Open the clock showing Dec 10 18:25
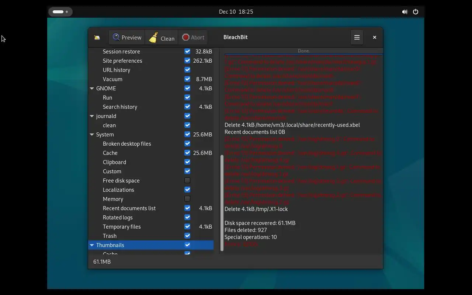Screen dimensions: 472x295 click(x=236, y=12)
